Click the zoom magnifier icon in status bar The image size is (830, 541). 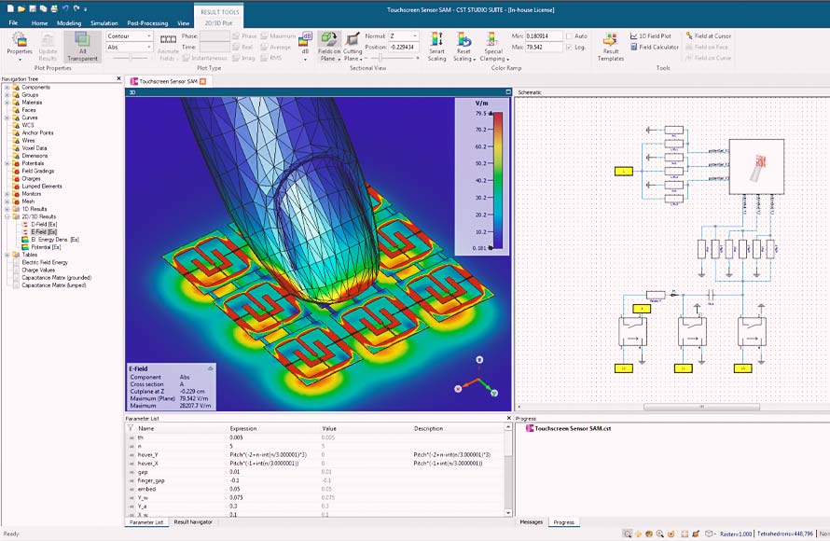pyautogui.click(x=627, y=534)
